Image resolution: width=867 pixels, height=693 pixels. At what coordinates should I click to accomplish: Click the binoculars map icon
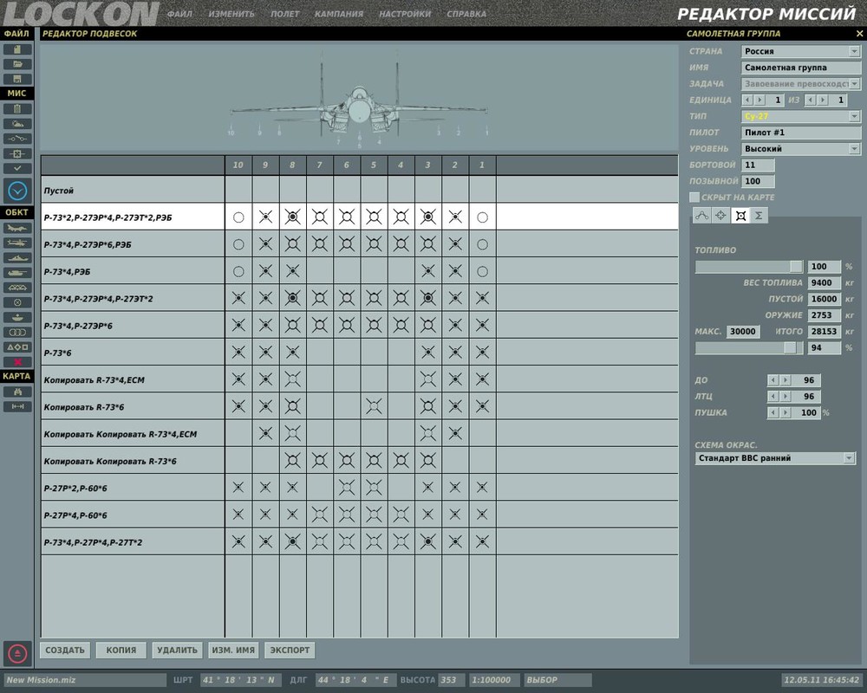coord(17,392)
